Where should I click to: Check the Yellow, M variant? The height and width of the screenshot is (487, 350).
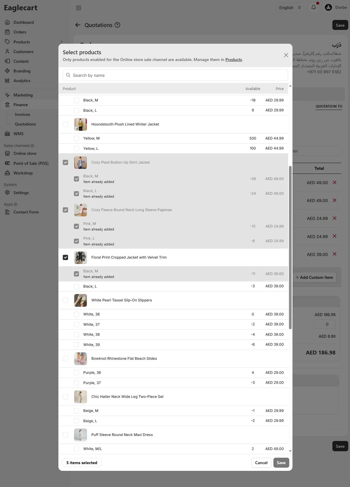(x=76, y=138)
